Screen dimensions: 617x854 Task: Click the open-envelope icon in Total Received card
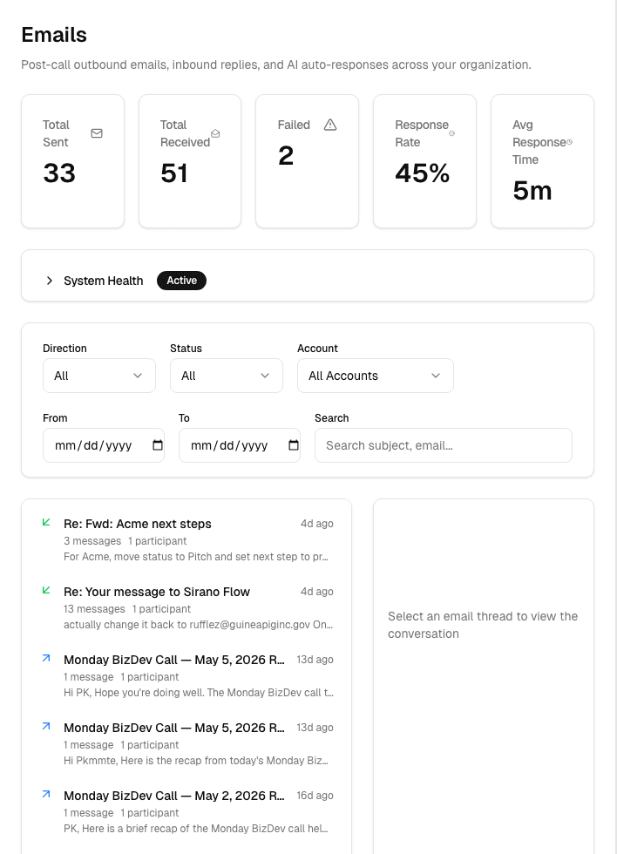(x=215, y=133)
